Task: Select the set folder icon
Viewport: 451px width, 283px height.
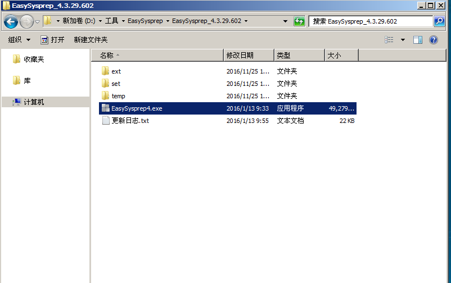Action: coord(105,83)
